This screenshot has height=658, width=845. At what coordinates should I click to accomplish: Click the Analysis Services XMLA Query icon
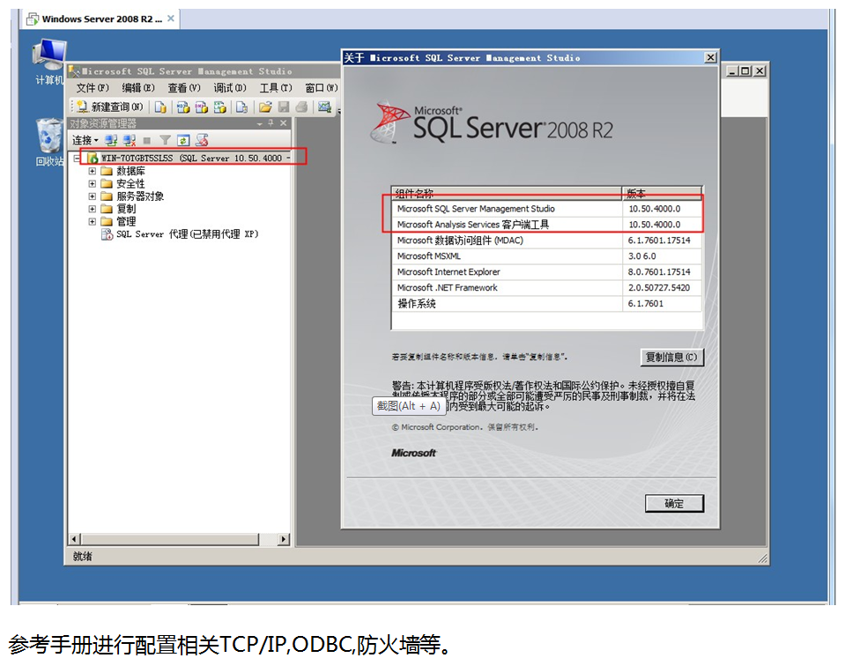(x=220, y=107)
